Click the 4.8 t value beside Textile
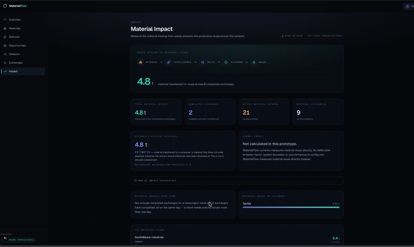The width and height of the screenshot is (414, 247). coord(336,204)
